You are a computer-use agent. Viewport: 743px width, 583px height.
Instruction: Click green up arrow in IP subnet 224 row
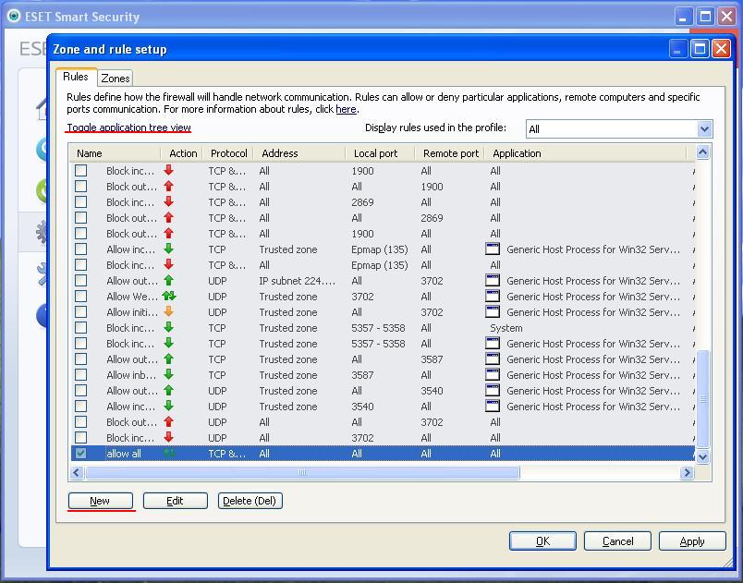168,280
